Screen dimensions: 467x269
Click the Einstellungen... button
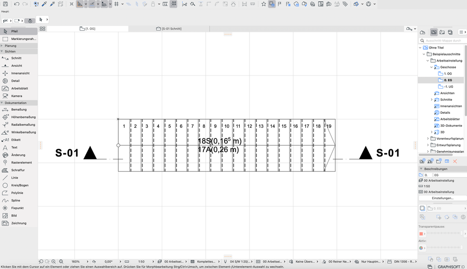click(443, 198)
